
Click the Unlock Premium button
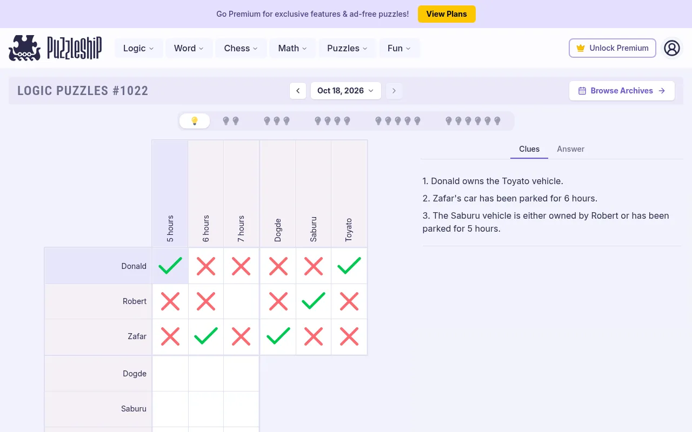point(613,48)
